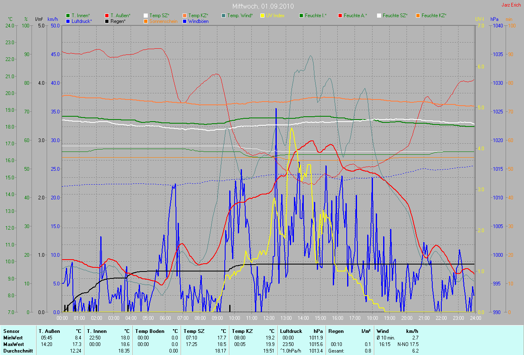
Task: Select the 'T. Innen*' legend label
Action: tap(81, 16)
